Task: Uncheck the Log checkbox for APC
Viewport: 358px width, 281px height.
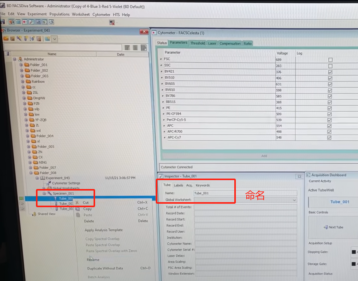Action: pyautogui.click(x=329, y=126)
